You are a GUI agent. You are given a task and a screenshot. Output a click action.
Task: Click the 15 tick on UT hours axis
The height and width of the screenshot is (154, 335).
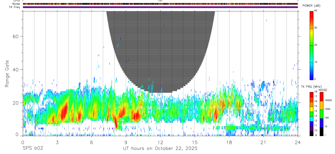pos(195,142)
